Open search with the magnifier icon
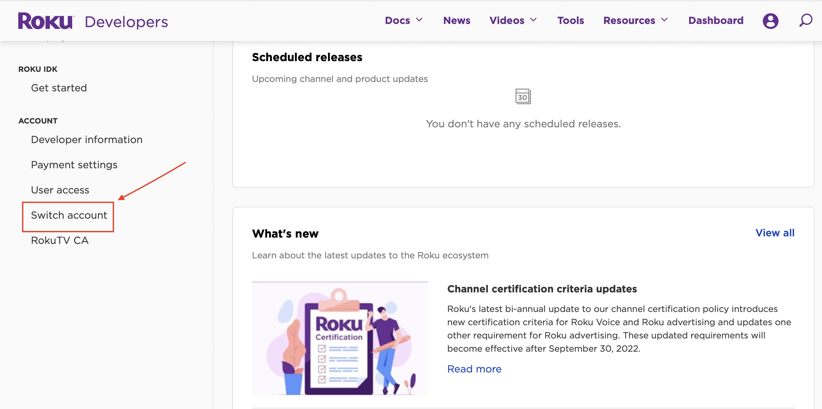This screenshot has width=822, height=409. 805,20
